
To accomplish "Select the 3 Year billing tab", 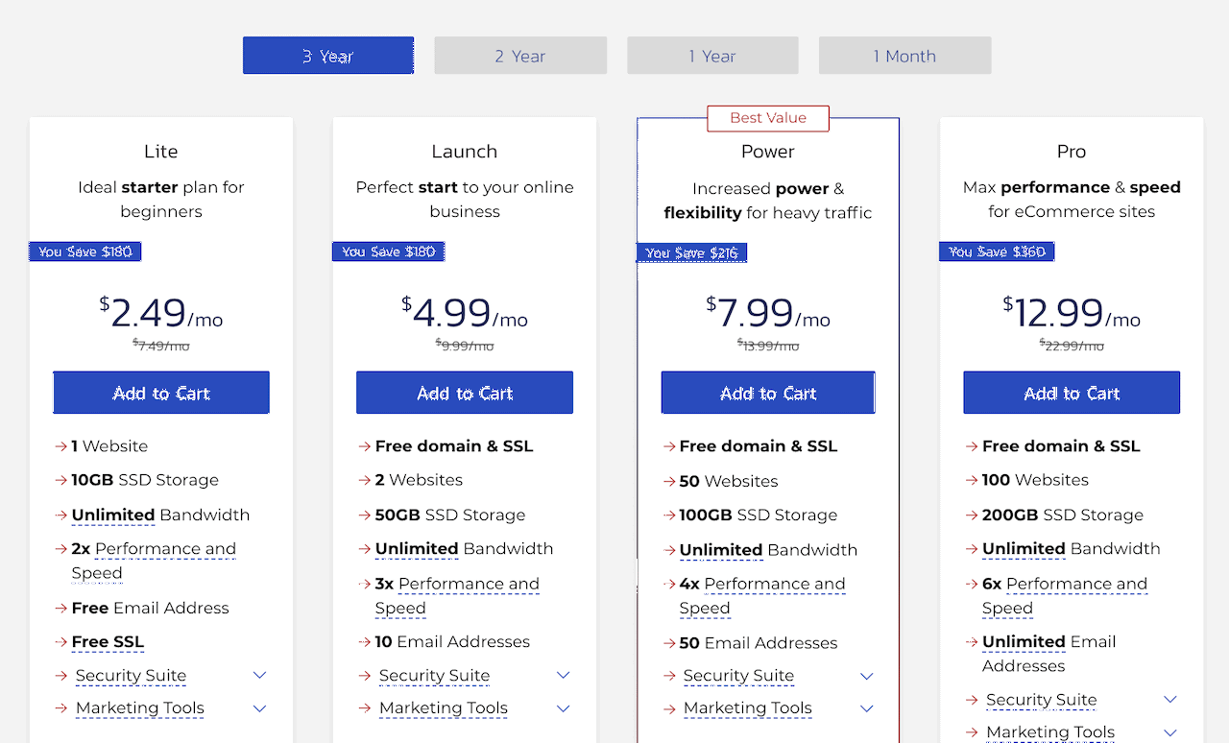I will [328, 56].
